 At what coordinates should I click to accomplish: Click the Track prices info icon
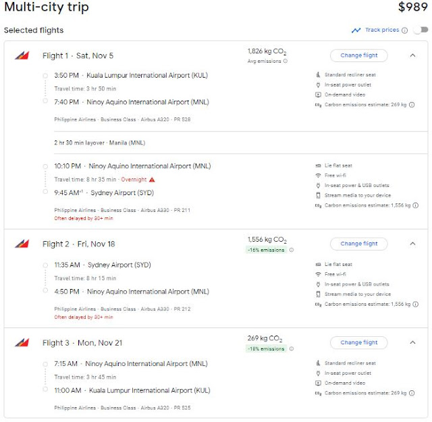click(x=405, y=30)
